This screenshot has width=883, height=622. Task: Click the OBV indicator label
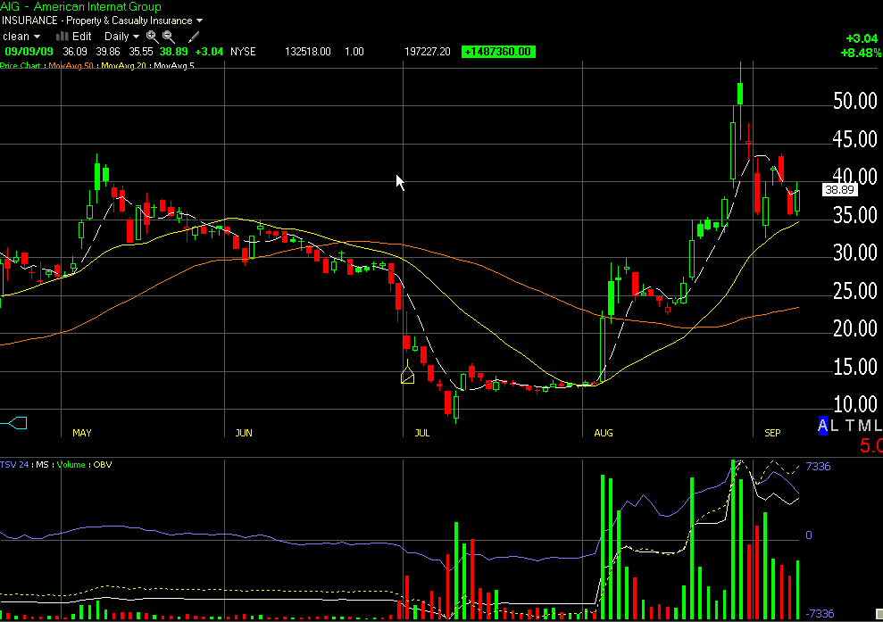[101, 464]
